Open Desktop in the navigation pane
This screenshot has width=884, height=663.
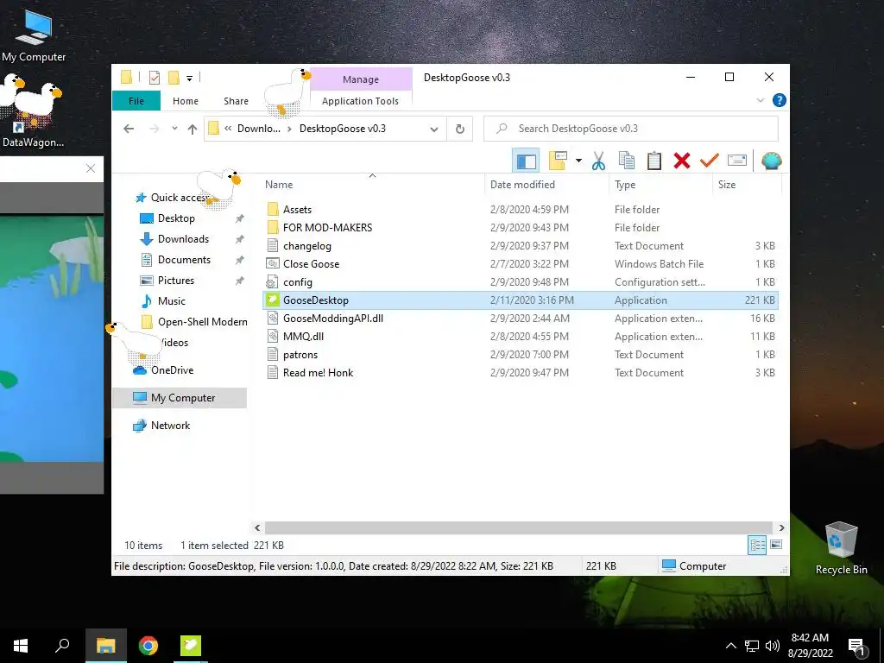click(x=176, y=218)
